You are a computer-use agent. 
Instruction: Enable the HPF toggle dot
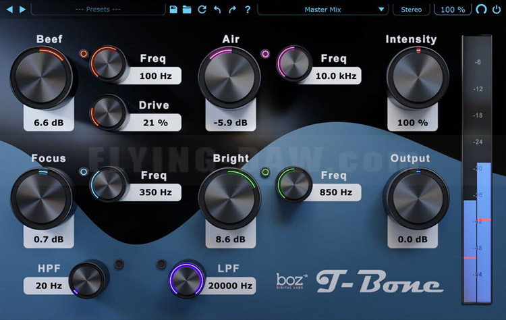point(119,264)
